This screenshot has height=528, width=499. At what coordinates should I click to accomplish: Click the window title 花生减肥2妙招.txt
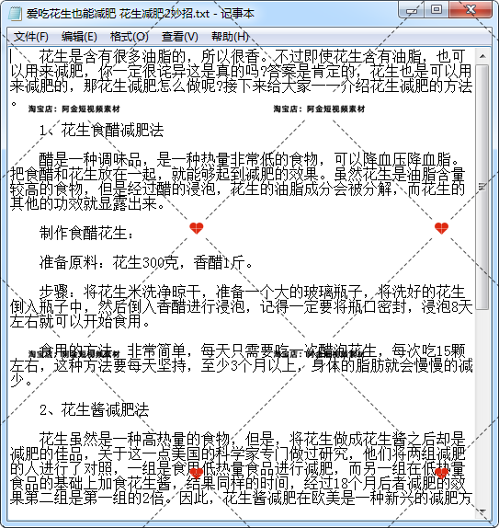click(164, 14)
